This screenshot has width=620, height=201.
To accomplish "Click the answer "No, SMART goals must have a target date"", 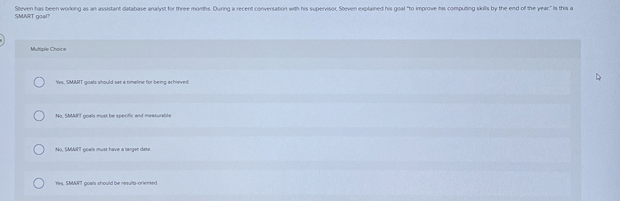I will (103, 149).
